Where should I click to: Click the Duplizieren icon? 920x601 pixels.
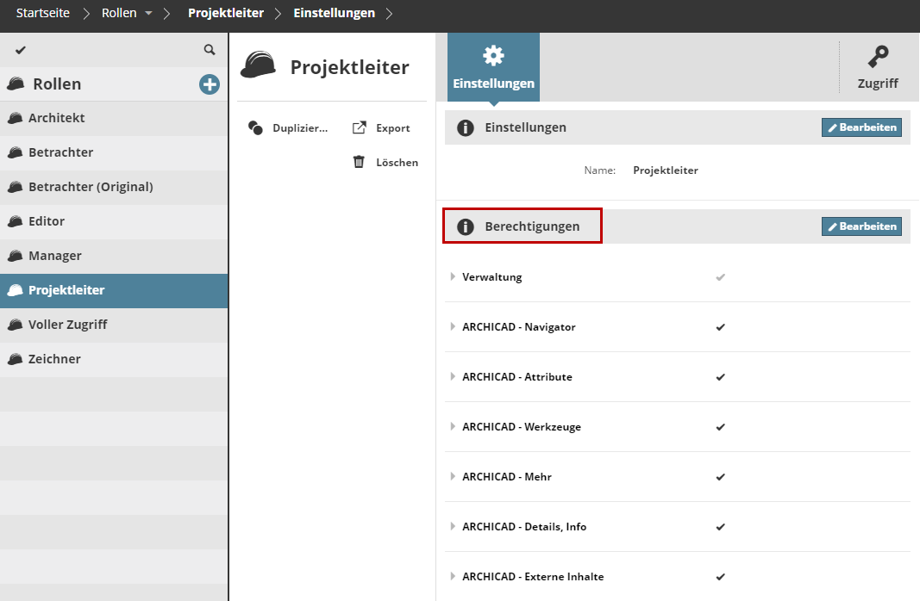tap(255, 128)
